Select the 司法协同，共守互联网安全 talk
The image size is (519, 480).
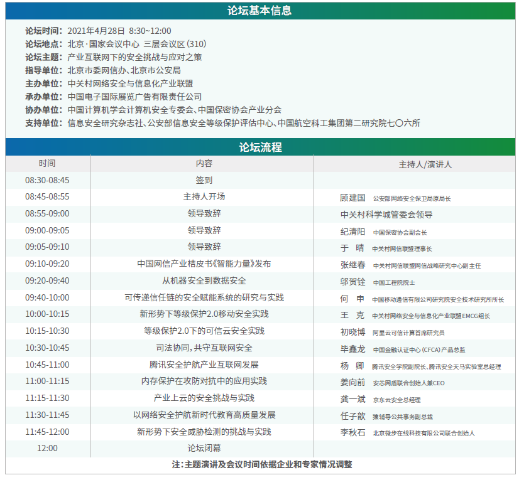click(204, 348)
